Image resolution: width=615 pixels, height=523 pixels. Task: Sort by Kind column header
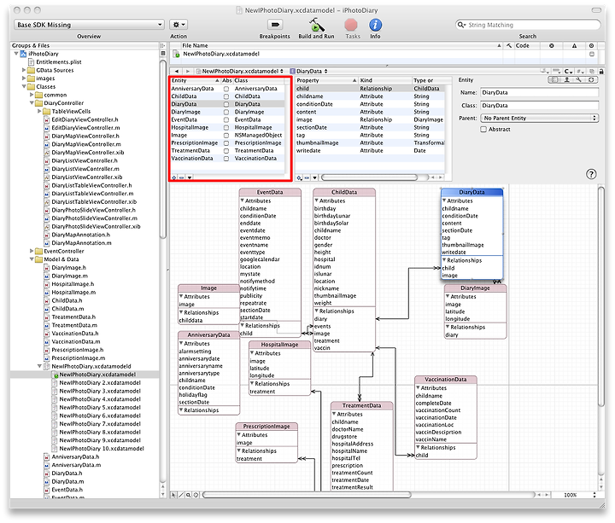(x=385, y=80)
